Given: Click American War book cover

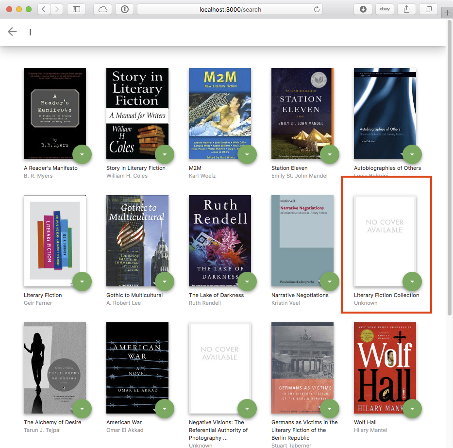Looking at the screenshot, I should 137,368.
